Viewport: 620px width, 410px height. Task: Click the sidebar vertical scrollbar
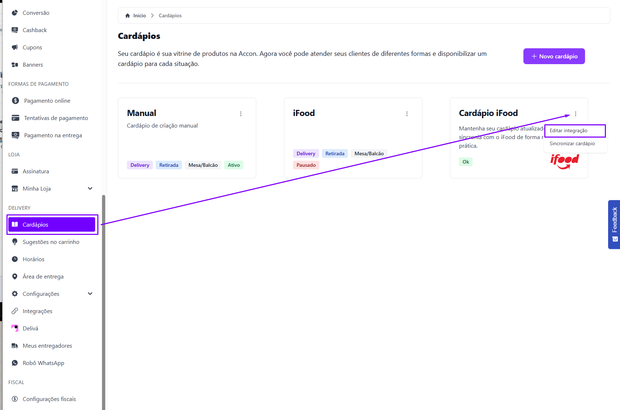tap(104, 288)
